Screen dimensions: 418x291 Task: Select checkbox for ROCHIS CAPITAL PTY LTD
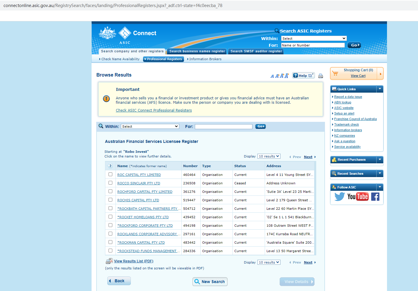(110, 200)
